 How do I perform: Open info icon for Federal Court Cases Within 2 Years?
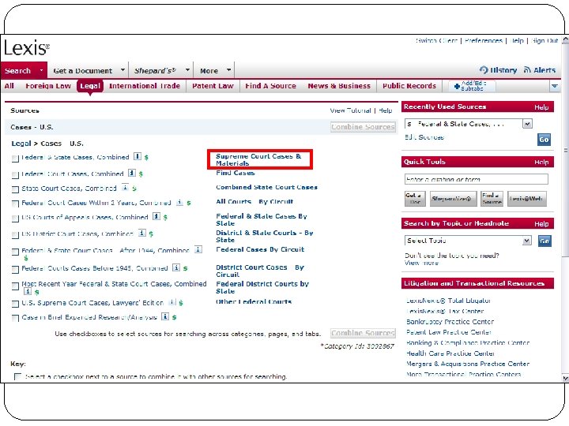179,202
